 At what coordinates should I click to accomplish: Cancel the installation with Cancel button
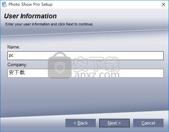[x=148, y=123]
